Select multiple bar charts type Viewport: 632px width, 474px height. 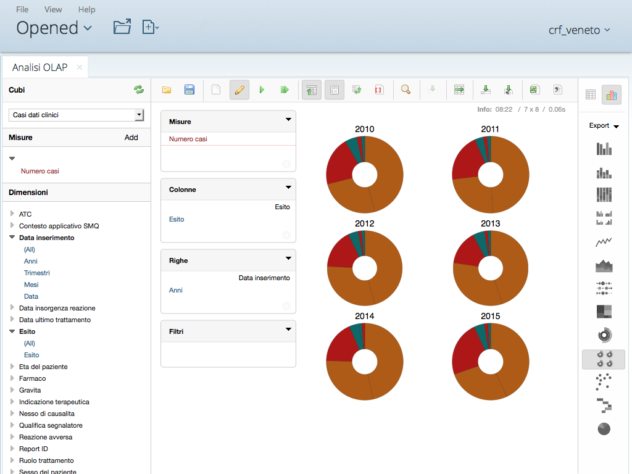604,218
